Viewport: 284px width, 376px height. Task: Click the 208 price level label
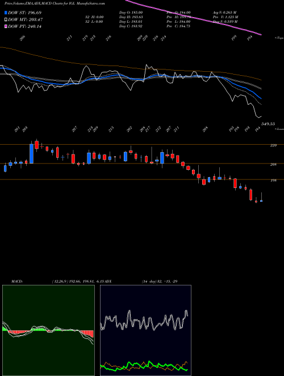pos(273,165)
